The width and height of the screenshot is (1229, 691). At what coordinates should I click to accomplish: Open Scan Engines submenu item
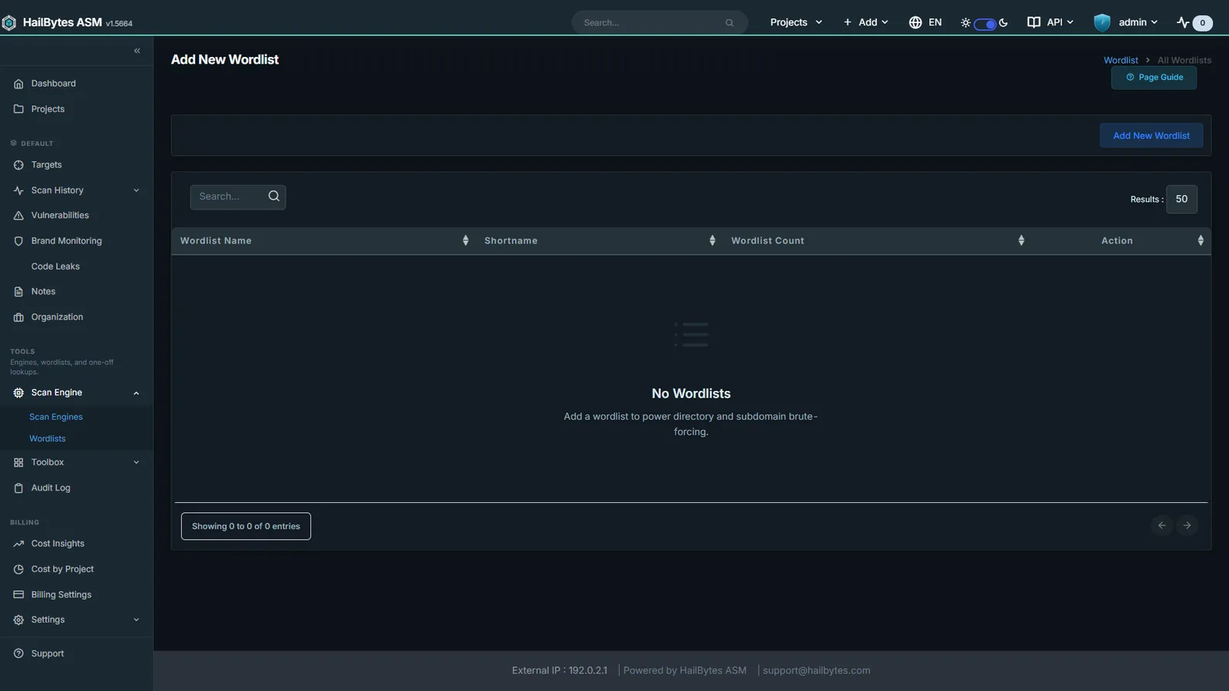(56, 417)
